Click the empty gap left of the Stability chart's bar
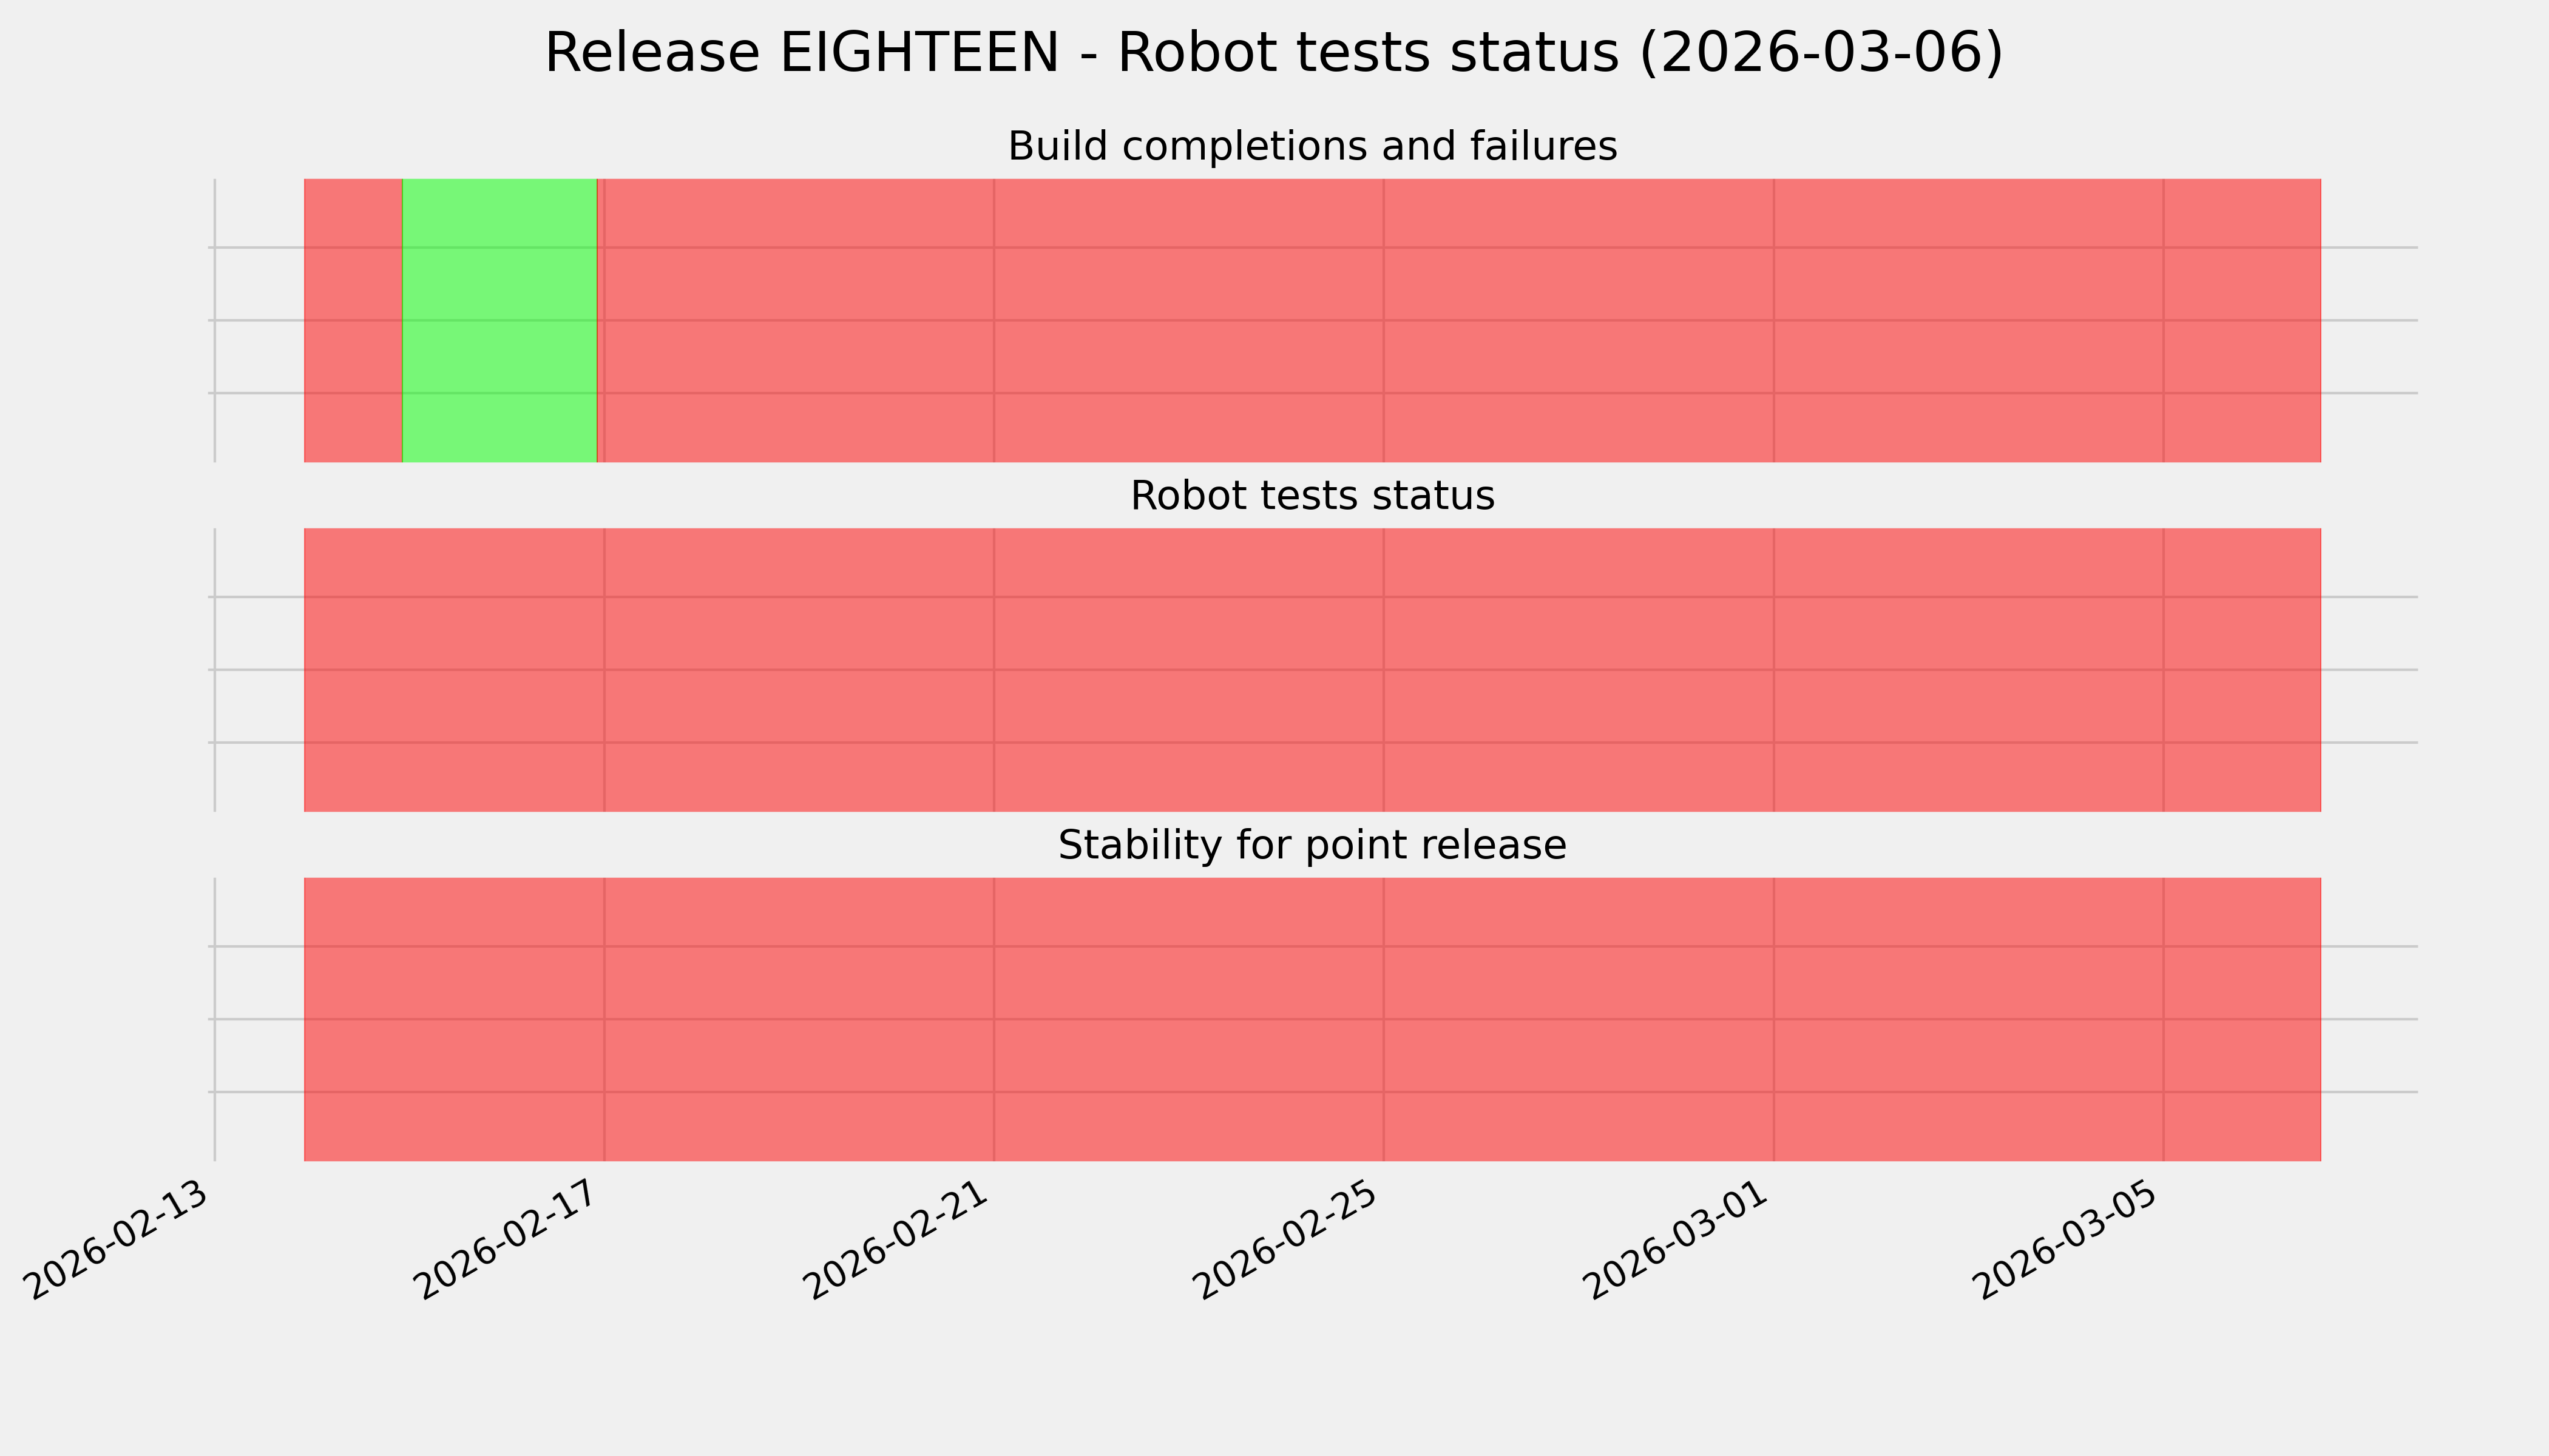The height and width of the screenshot is (1456, 2549). pyautogui.click(x=259, y=1019)
